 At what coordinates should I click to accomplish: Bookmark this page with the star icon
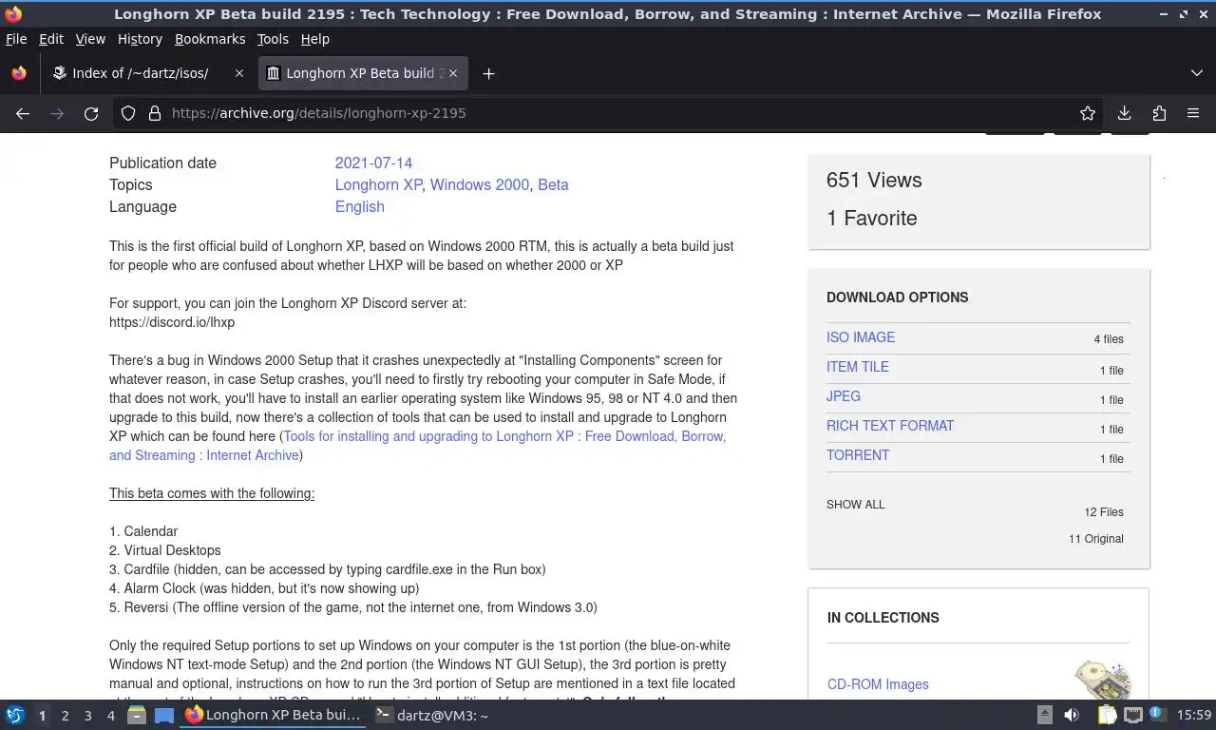click(x=1088, y=113)
